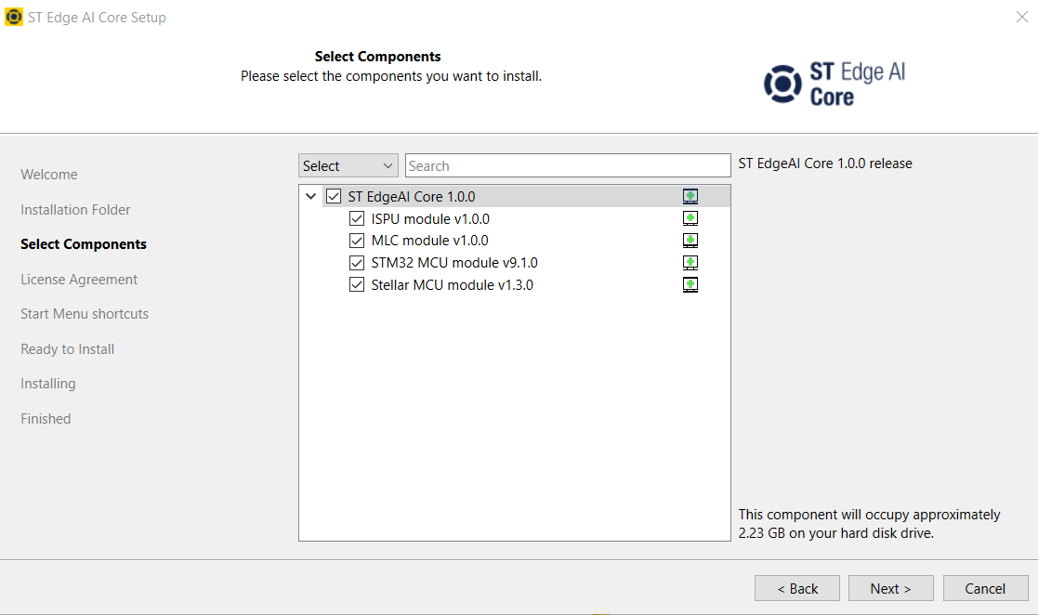Viewport: 1038px width, 615px height.
Task: Click the ST Edge AI Core logo
Action: pos(834,84)
